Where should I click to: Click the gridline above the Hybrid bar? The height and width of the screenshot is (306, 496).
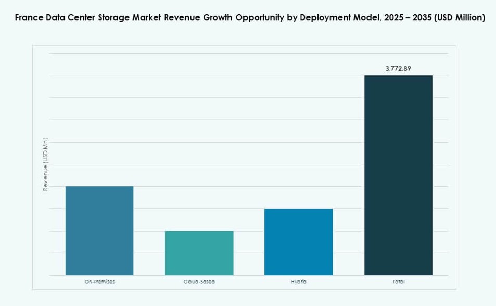[x=298, y=187]
